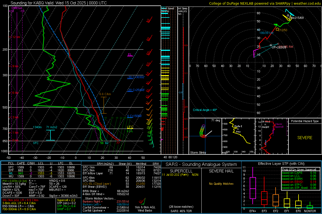This screenshot has width=322, height=214.
Task: Click the wind barbs above '1km & 6km AGL'
Action: pos(142,201)
